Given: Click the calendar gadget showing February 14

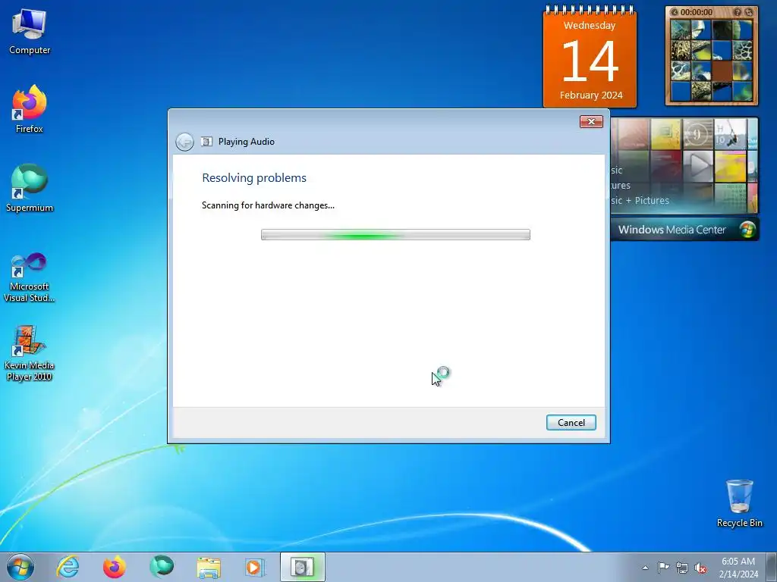Looking at the screenshot, I should (x=590, y=57).
